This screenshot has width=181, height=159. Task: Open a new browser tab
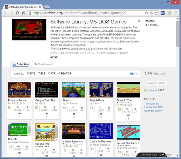[47, 7]
